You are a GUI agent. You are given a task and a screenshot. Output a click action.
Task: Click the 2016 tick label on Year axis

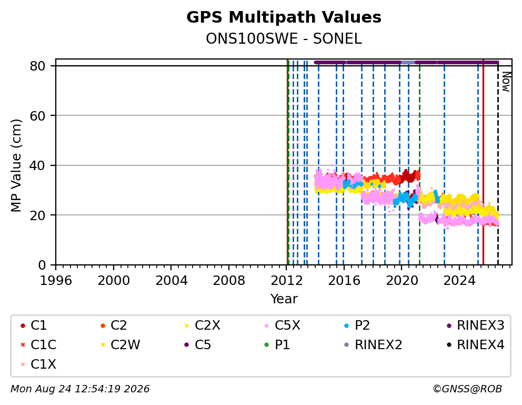click(x=344, y=281)
